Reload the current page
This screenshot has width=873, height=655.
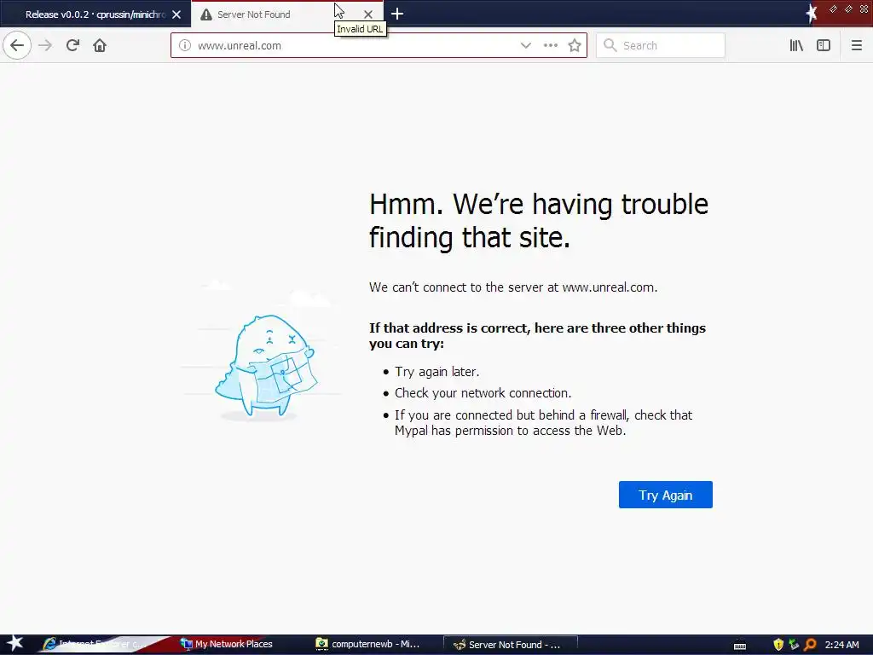[72, 46]
